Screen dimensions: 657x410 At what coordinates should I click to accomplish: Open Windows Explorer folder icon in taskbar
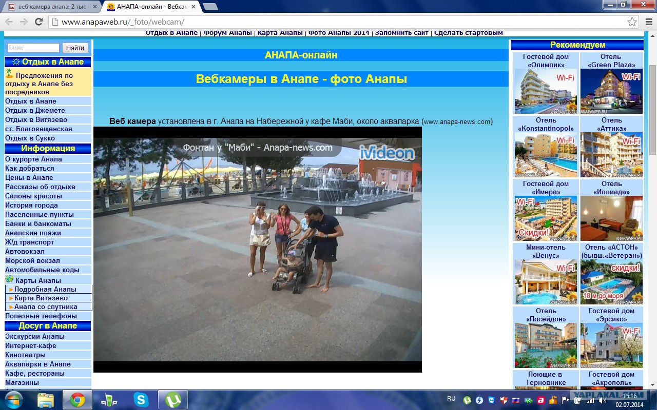click(46, 399)
